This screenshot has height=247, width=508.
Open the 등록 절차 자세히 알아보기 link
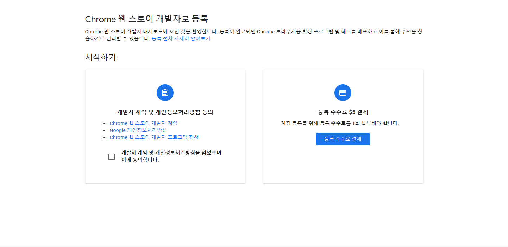(181, 39)
